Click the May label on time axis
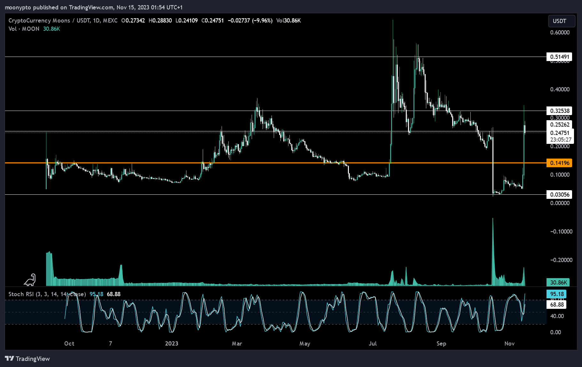 305,344
